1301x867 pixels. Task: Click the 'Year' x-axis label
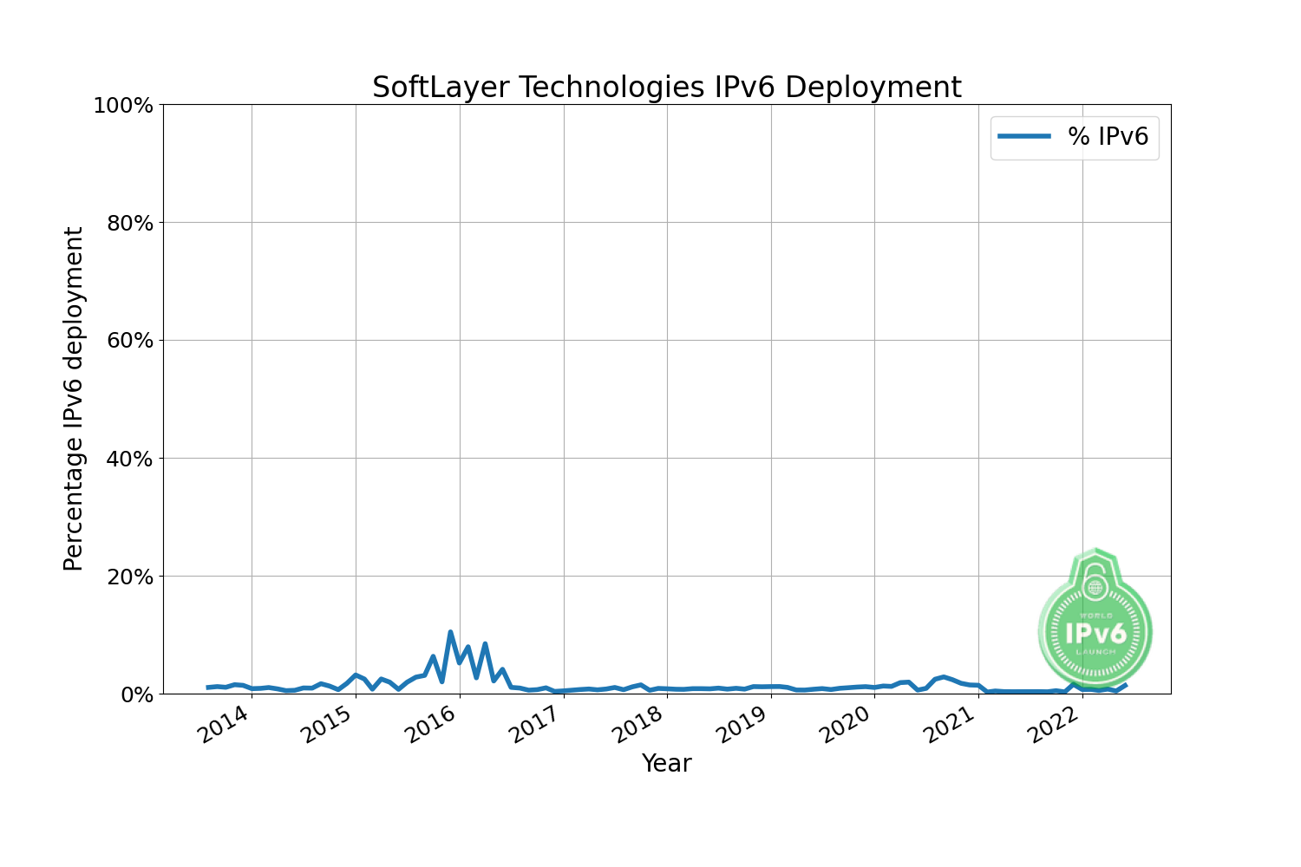point(666,763)
